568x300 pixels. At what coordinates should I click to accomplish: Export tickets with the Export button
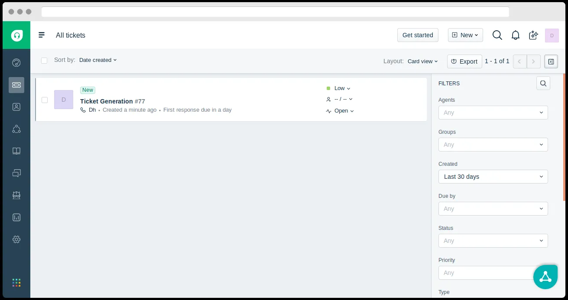point(464,61)
